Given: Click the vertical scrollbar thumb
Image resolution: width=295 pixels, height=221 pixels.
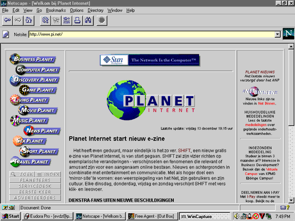Looking at the screenshot, I should (291, 87).
